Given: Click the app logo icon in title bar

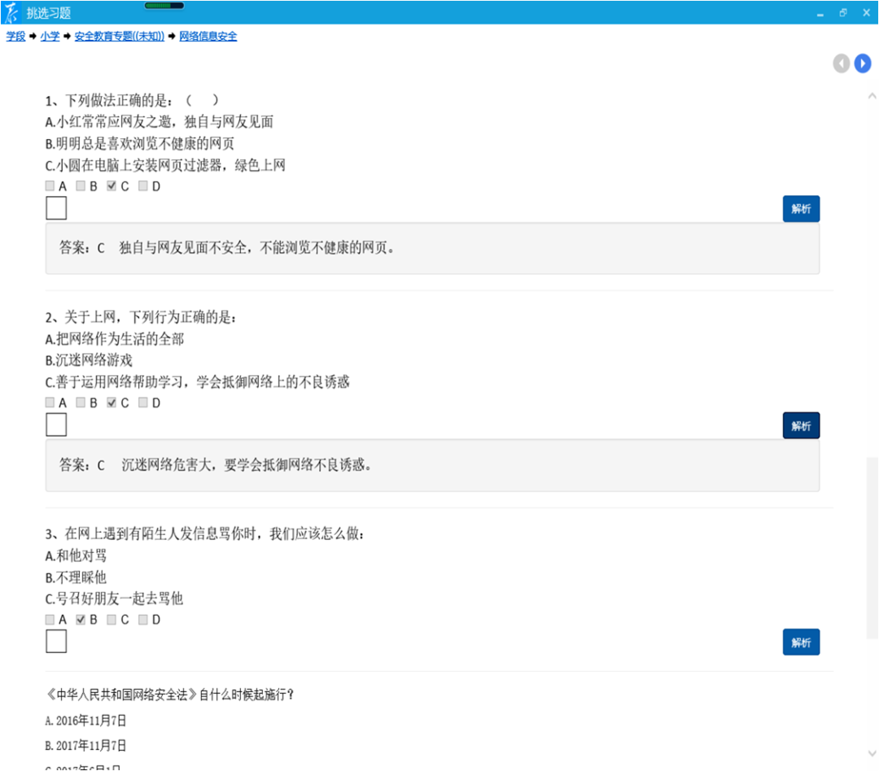Looking at the screenshot, I should coord(11,12).
